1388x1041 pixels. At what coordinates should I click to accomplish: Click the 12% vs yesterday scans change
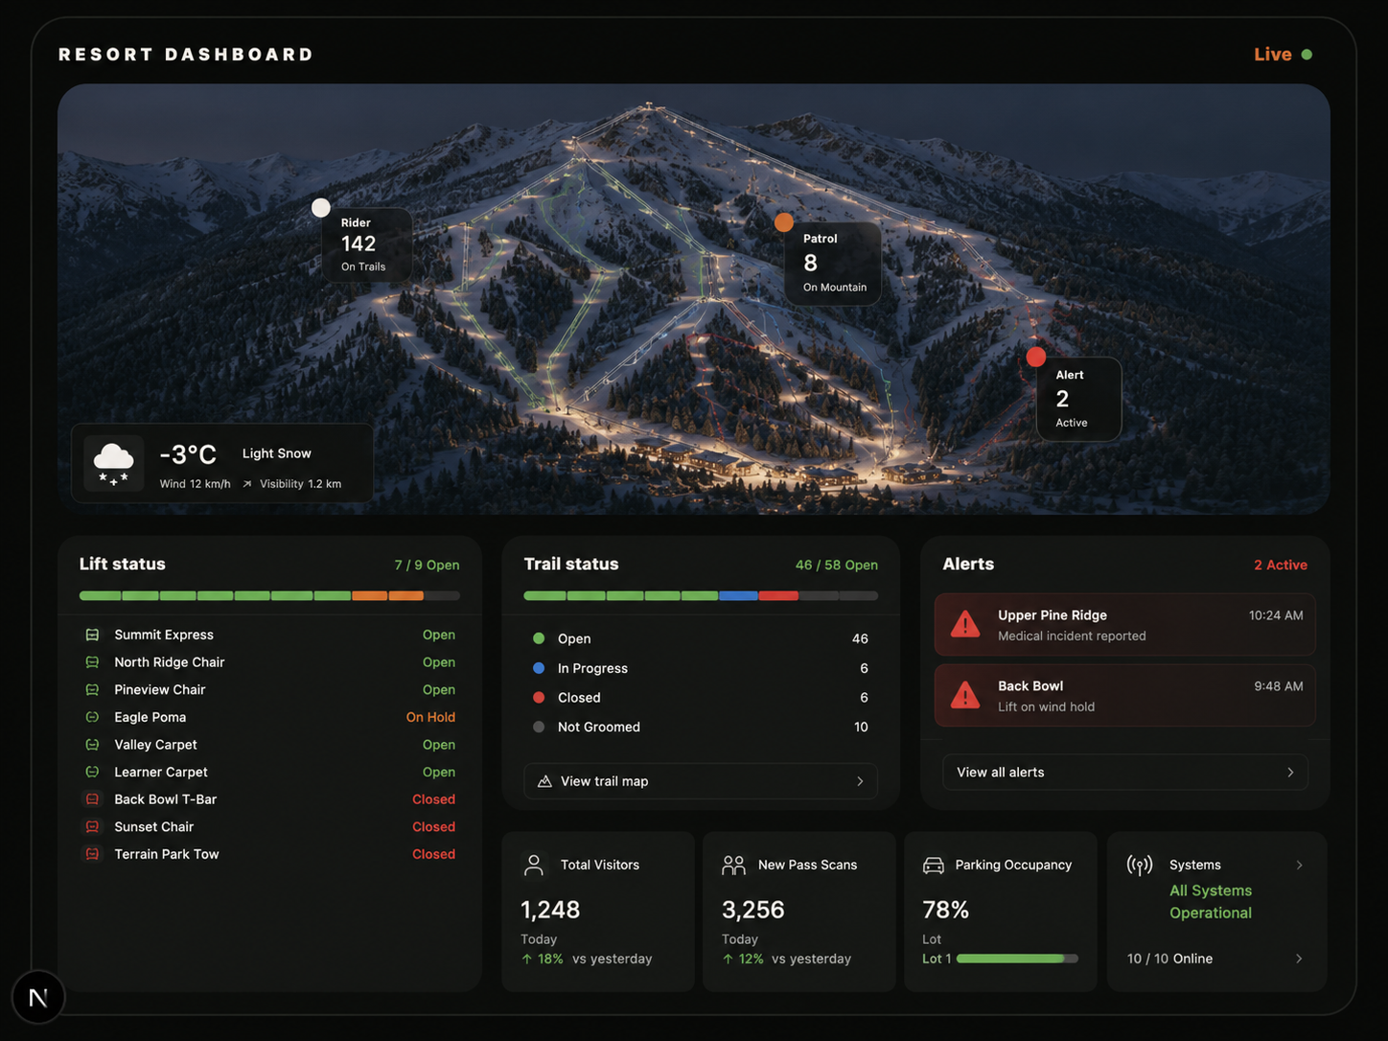787,959
